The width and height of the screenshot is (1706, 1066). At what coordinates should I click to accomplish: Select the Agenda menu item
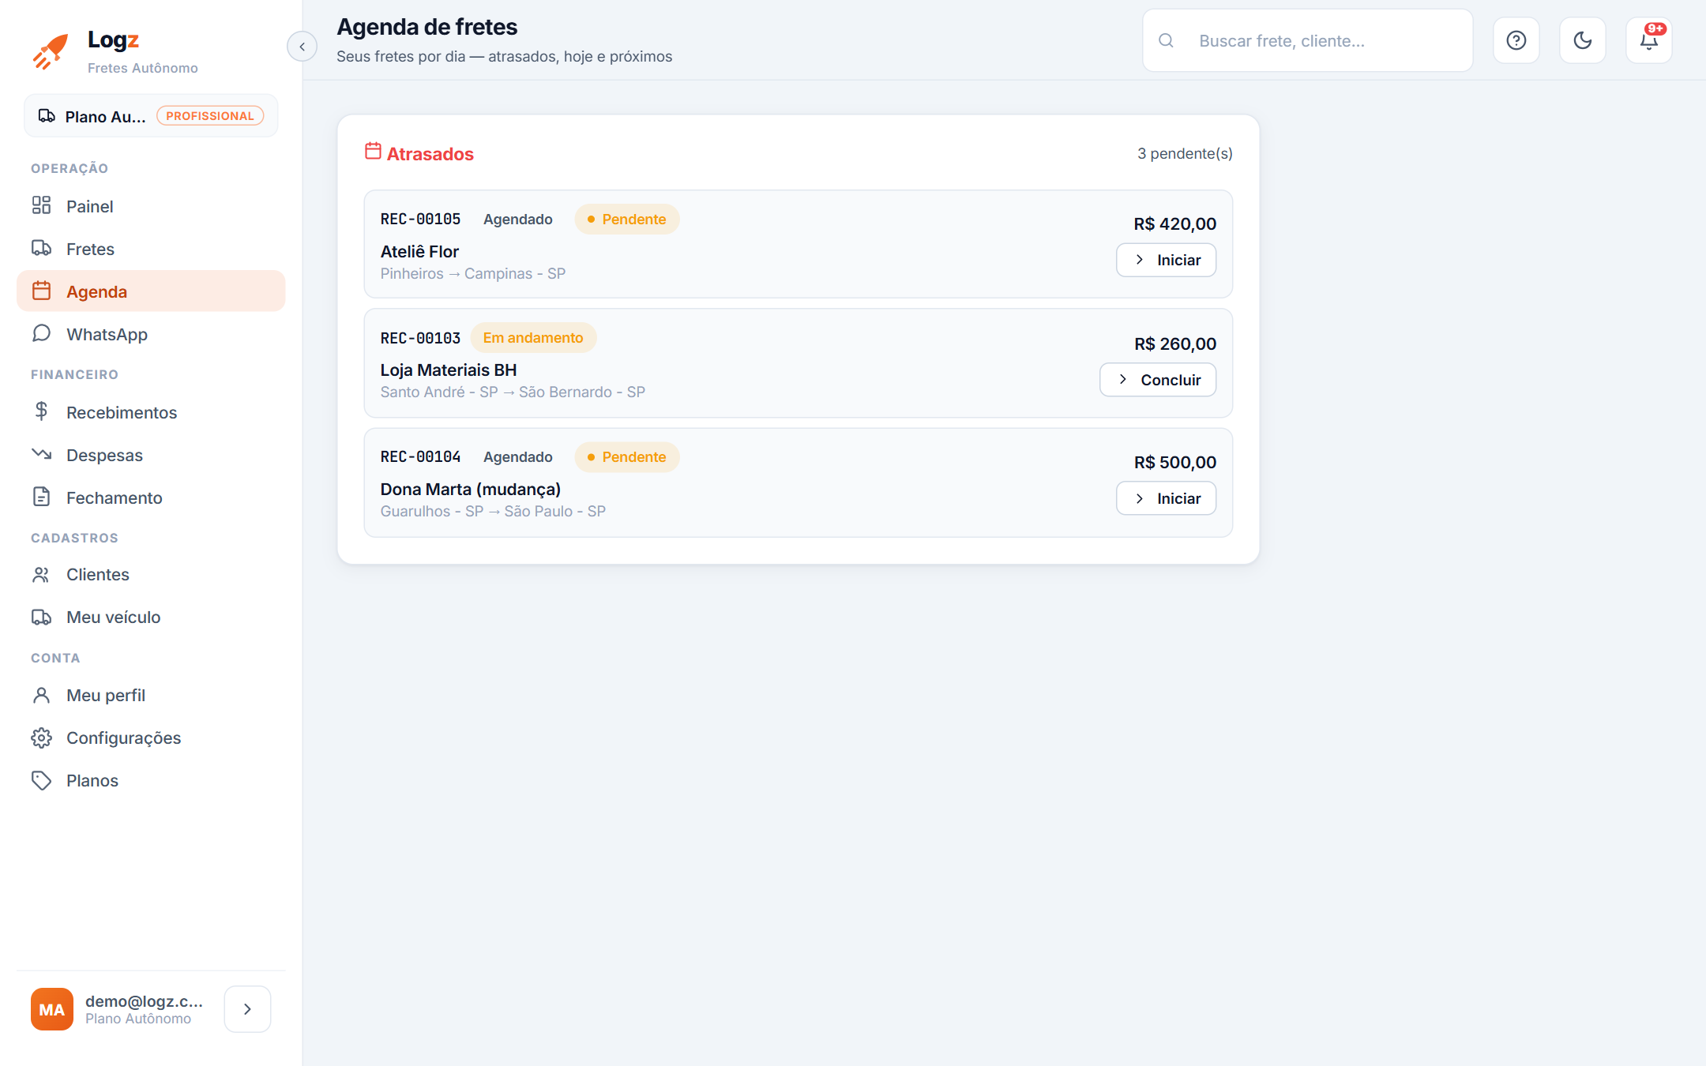click(151, 291)
